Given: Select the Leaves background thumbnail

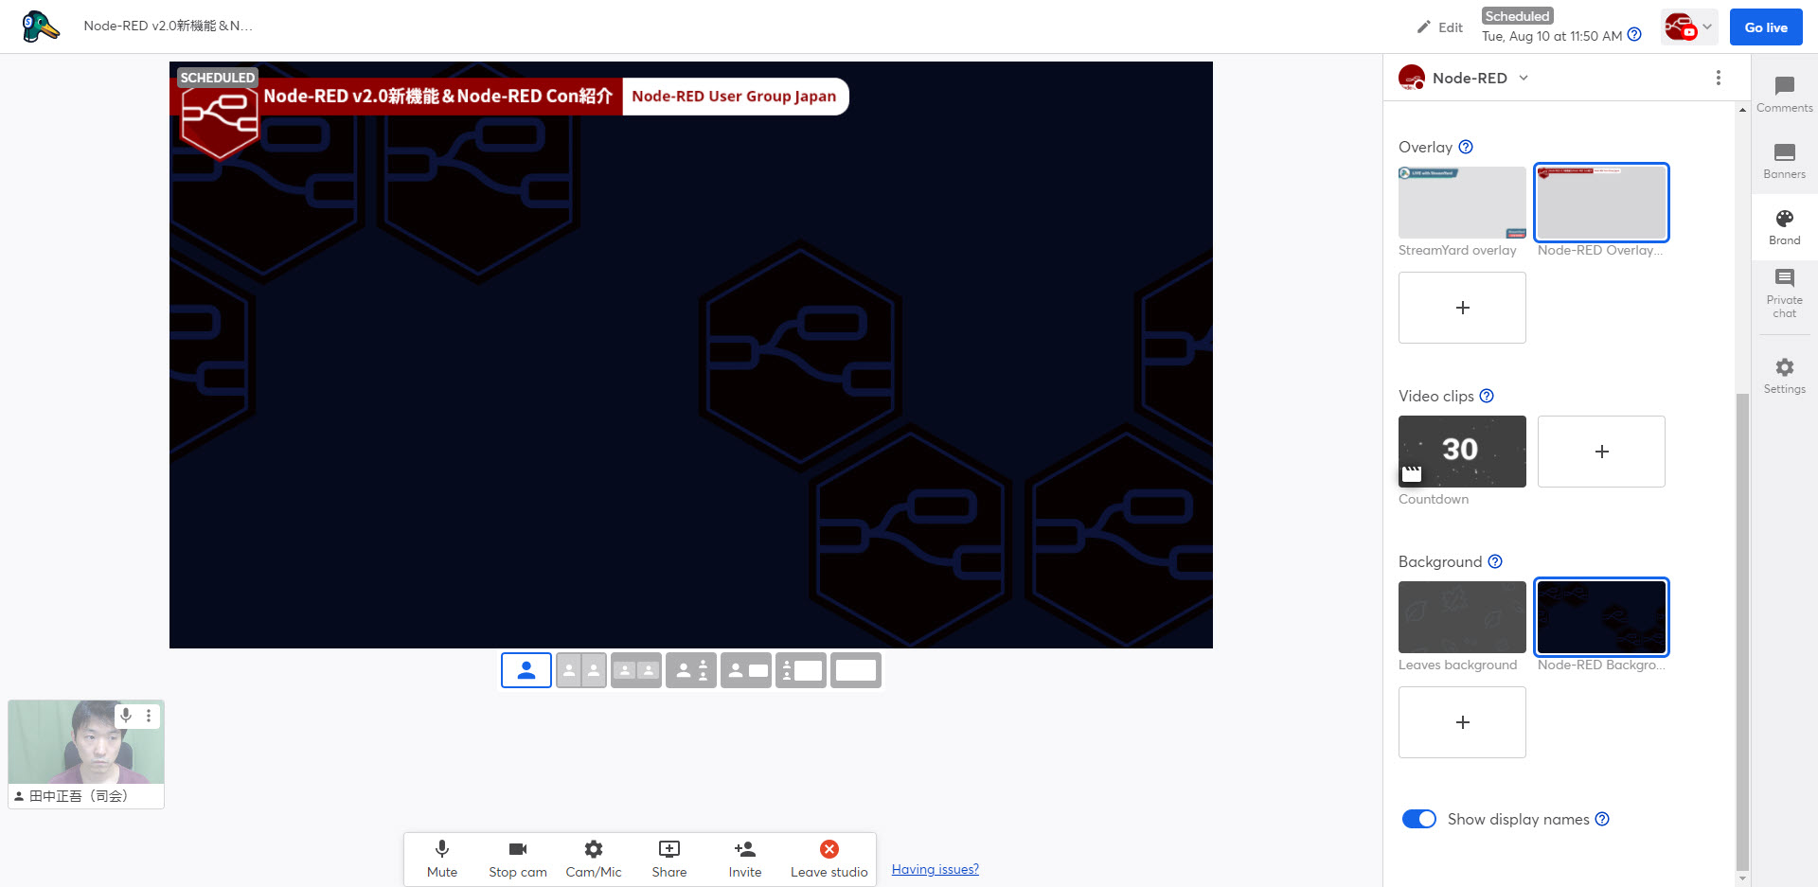Looking at the screenshot, I should (x=1462, y=617).
